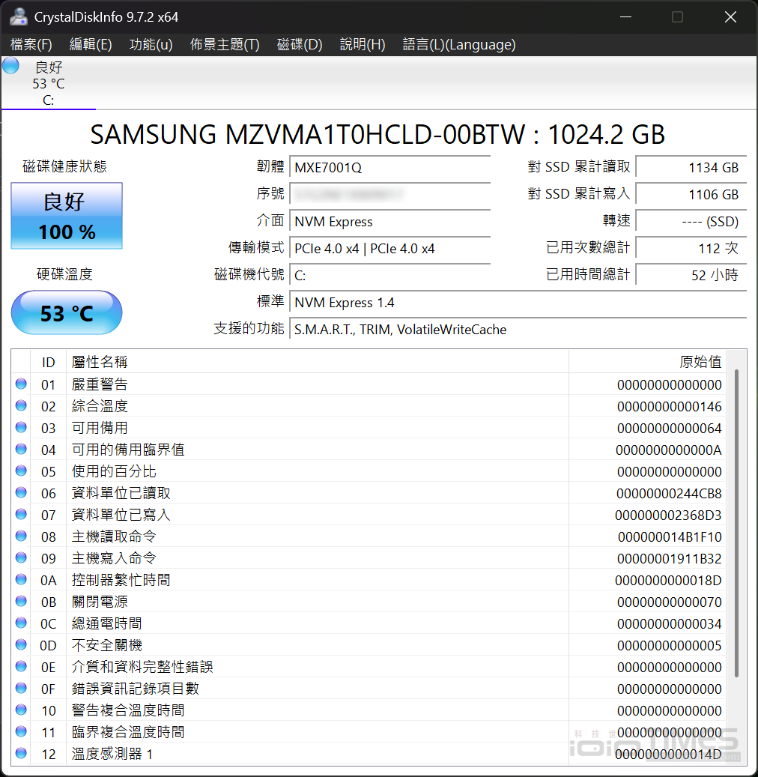
Task: Select the 控制器繁忙時間 attribute name
Action: (121, 580)
